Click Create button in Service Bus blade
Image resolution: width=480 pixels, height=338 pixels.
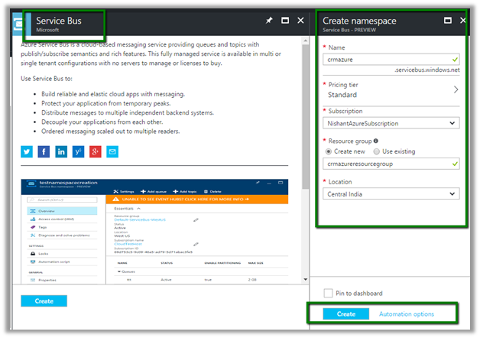tap(44, 301)
